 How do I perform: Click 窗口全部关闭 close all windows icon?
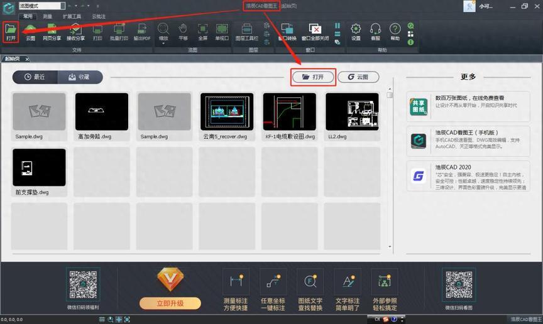(315, 32)
